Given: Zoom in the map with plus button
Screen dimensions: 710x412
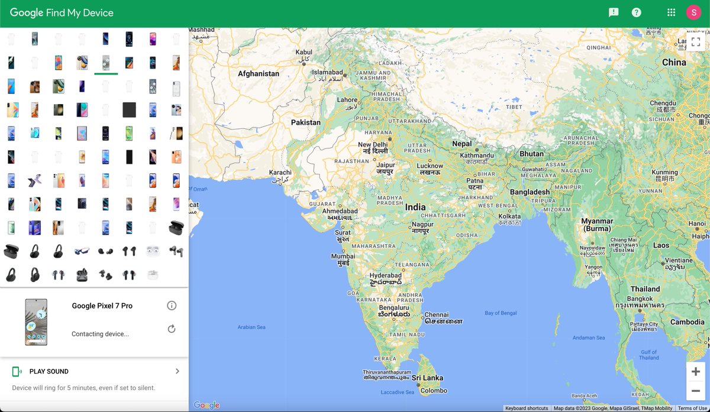Looking at the screenshot, I should tap(696, 371).
